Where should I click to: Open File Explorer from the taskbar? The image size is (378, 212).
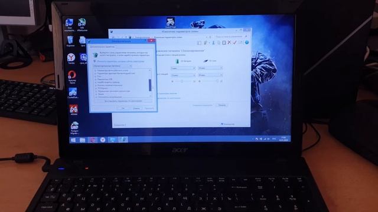click(83, 140)
